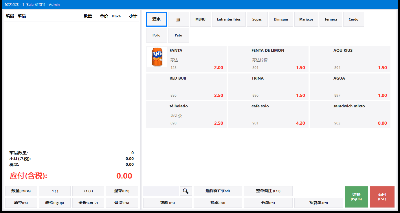Screen dimensions: 400x213
Task: Open the Mariscos category
Action: click(x=306, y=19)
